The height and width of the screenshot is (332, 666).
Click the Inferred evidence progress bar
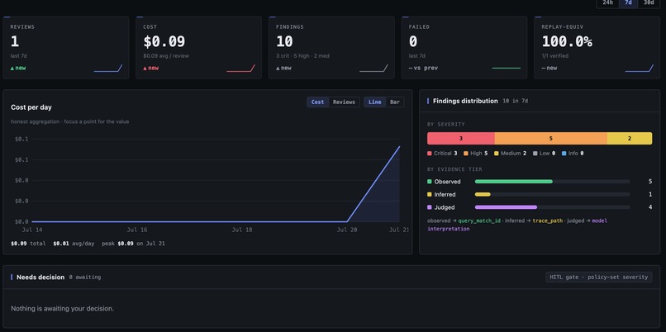[x=552, y=194]
